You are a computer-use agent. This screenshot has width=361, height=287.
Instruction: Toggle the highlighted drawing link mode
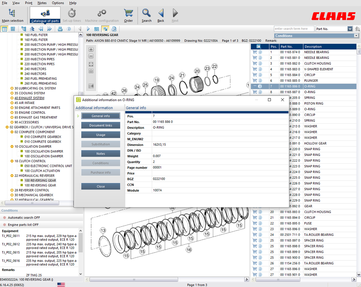105,29
